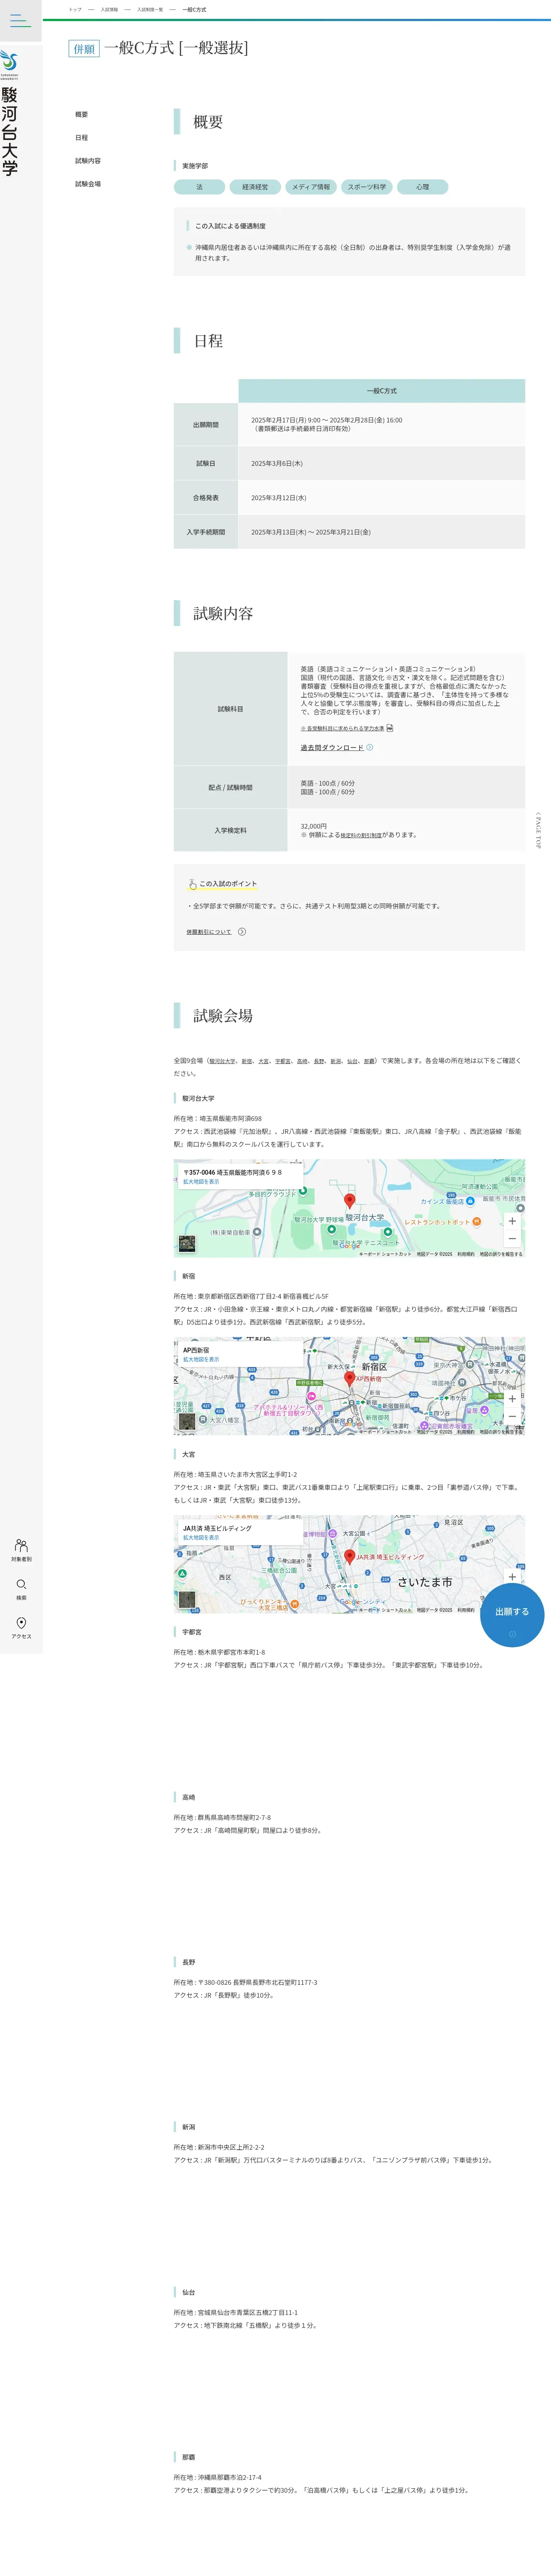Select the メディア情報 faculty tag
The height and width of the screenshot is (2576, 551).
[x=311, y=187]
